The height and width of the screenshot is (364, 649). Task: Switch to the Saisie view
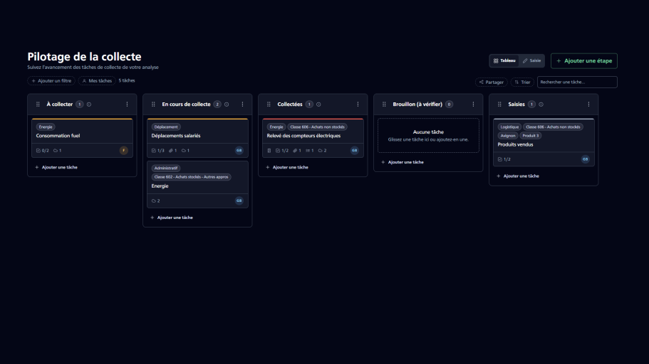click(531, 60)
